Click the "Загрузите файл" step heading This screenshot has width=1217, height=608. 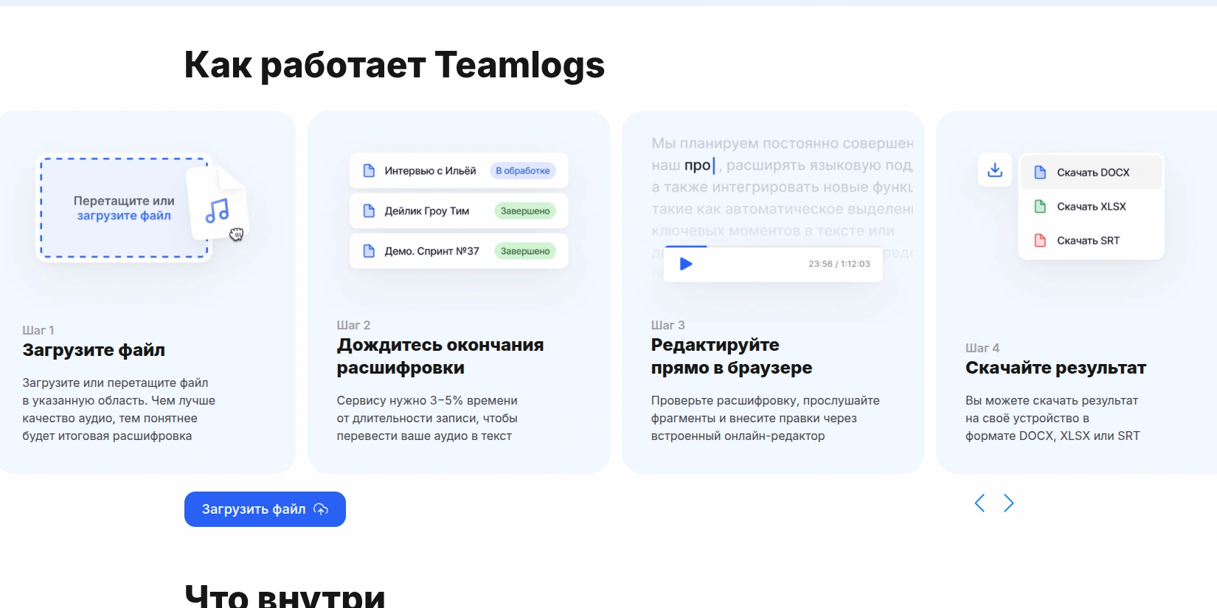pyautogui.click(x=94, y=350)
